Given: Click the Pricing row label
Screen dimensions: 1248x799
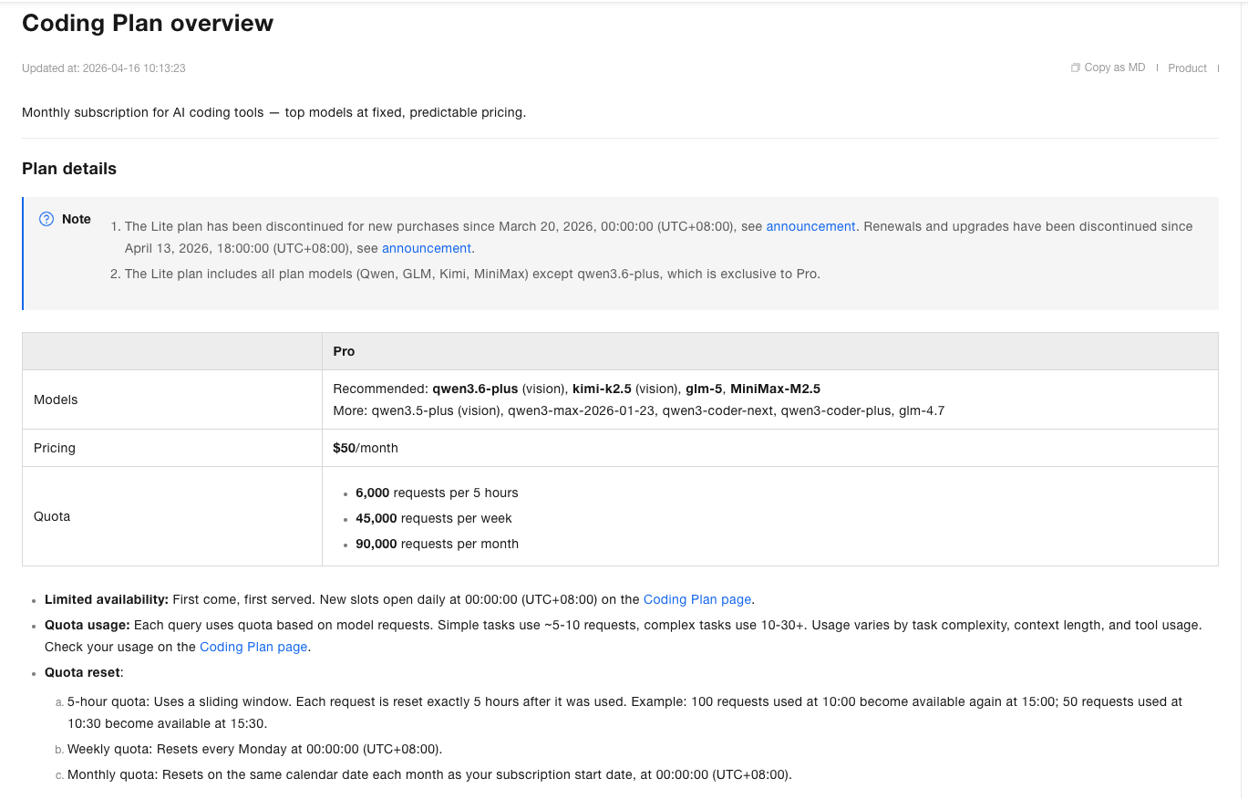Looking at the screenshot, I should coord(55,448).
